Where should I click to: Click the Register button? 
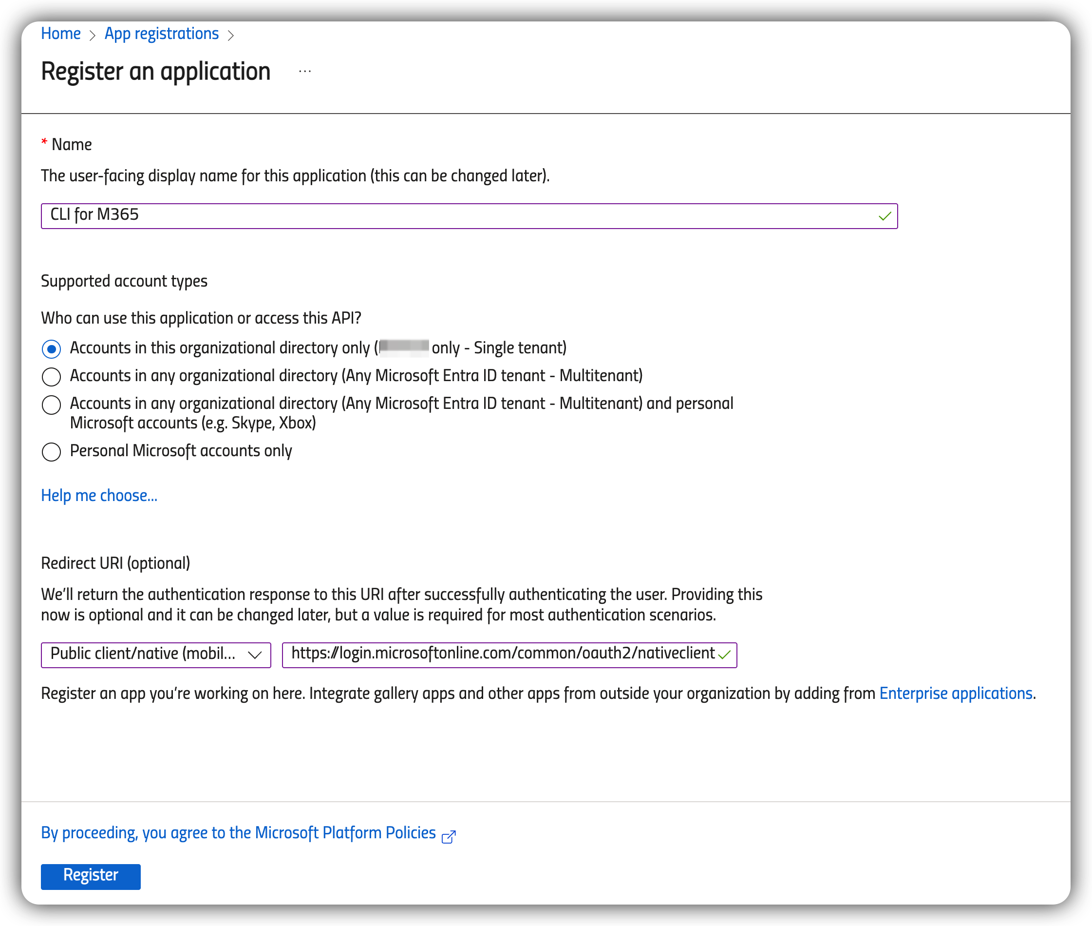(x=91, y=876)
